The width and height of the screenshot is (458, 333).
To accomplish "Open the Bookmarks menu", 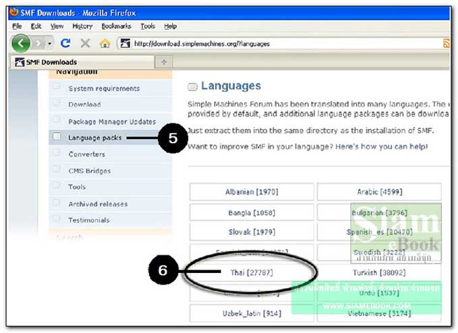I will (116, 26).
